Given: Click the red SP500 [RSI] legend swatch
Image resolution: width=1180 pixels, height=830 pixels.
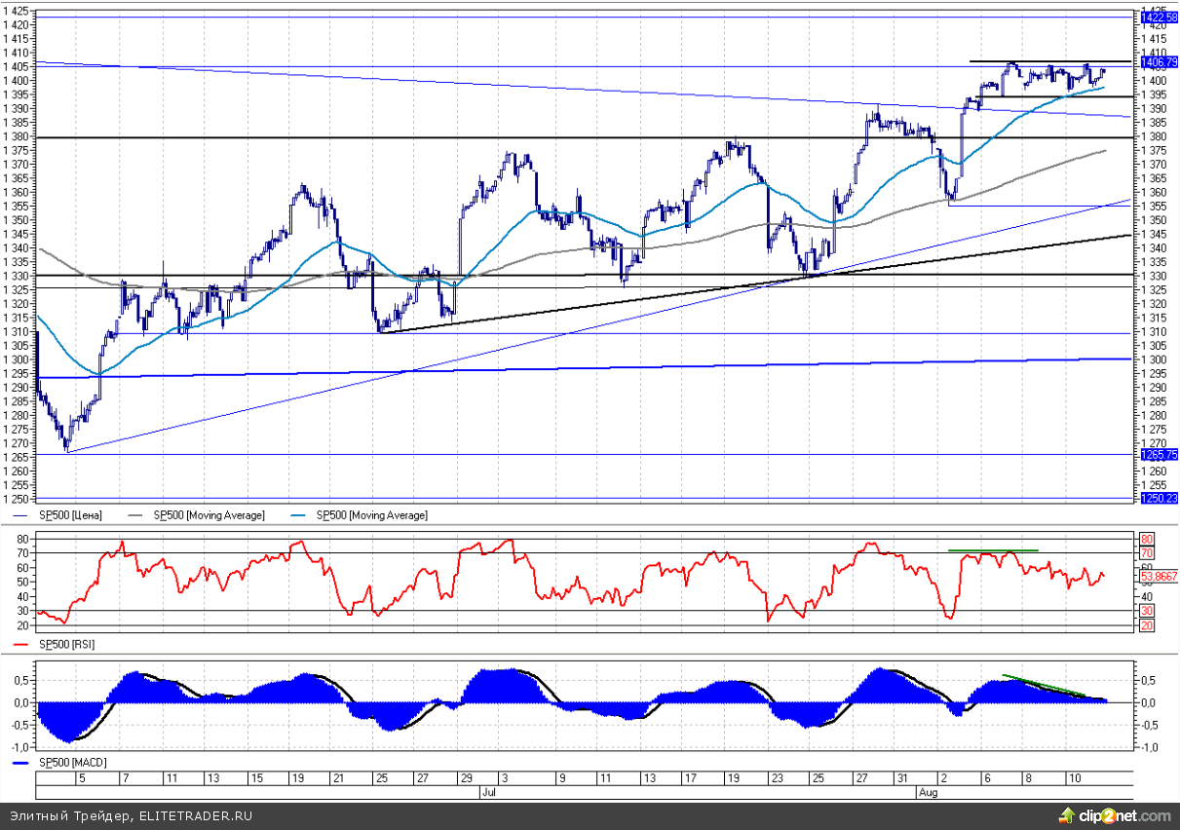Looking at the screenshot, I should 21,645.
